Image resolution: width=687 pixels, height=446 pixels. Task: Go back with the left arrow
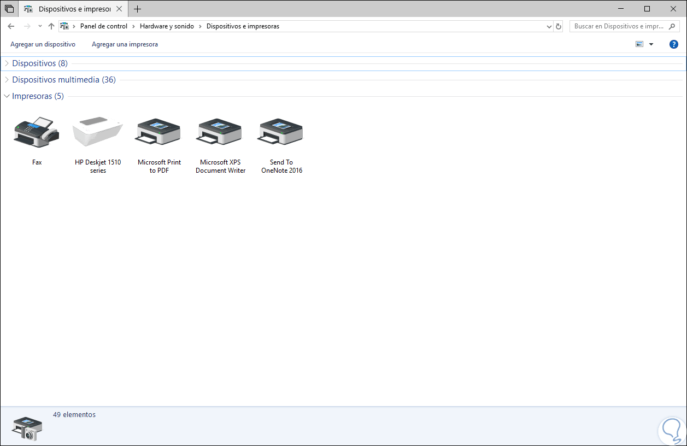pyautogui.click(x=11, y=26)
